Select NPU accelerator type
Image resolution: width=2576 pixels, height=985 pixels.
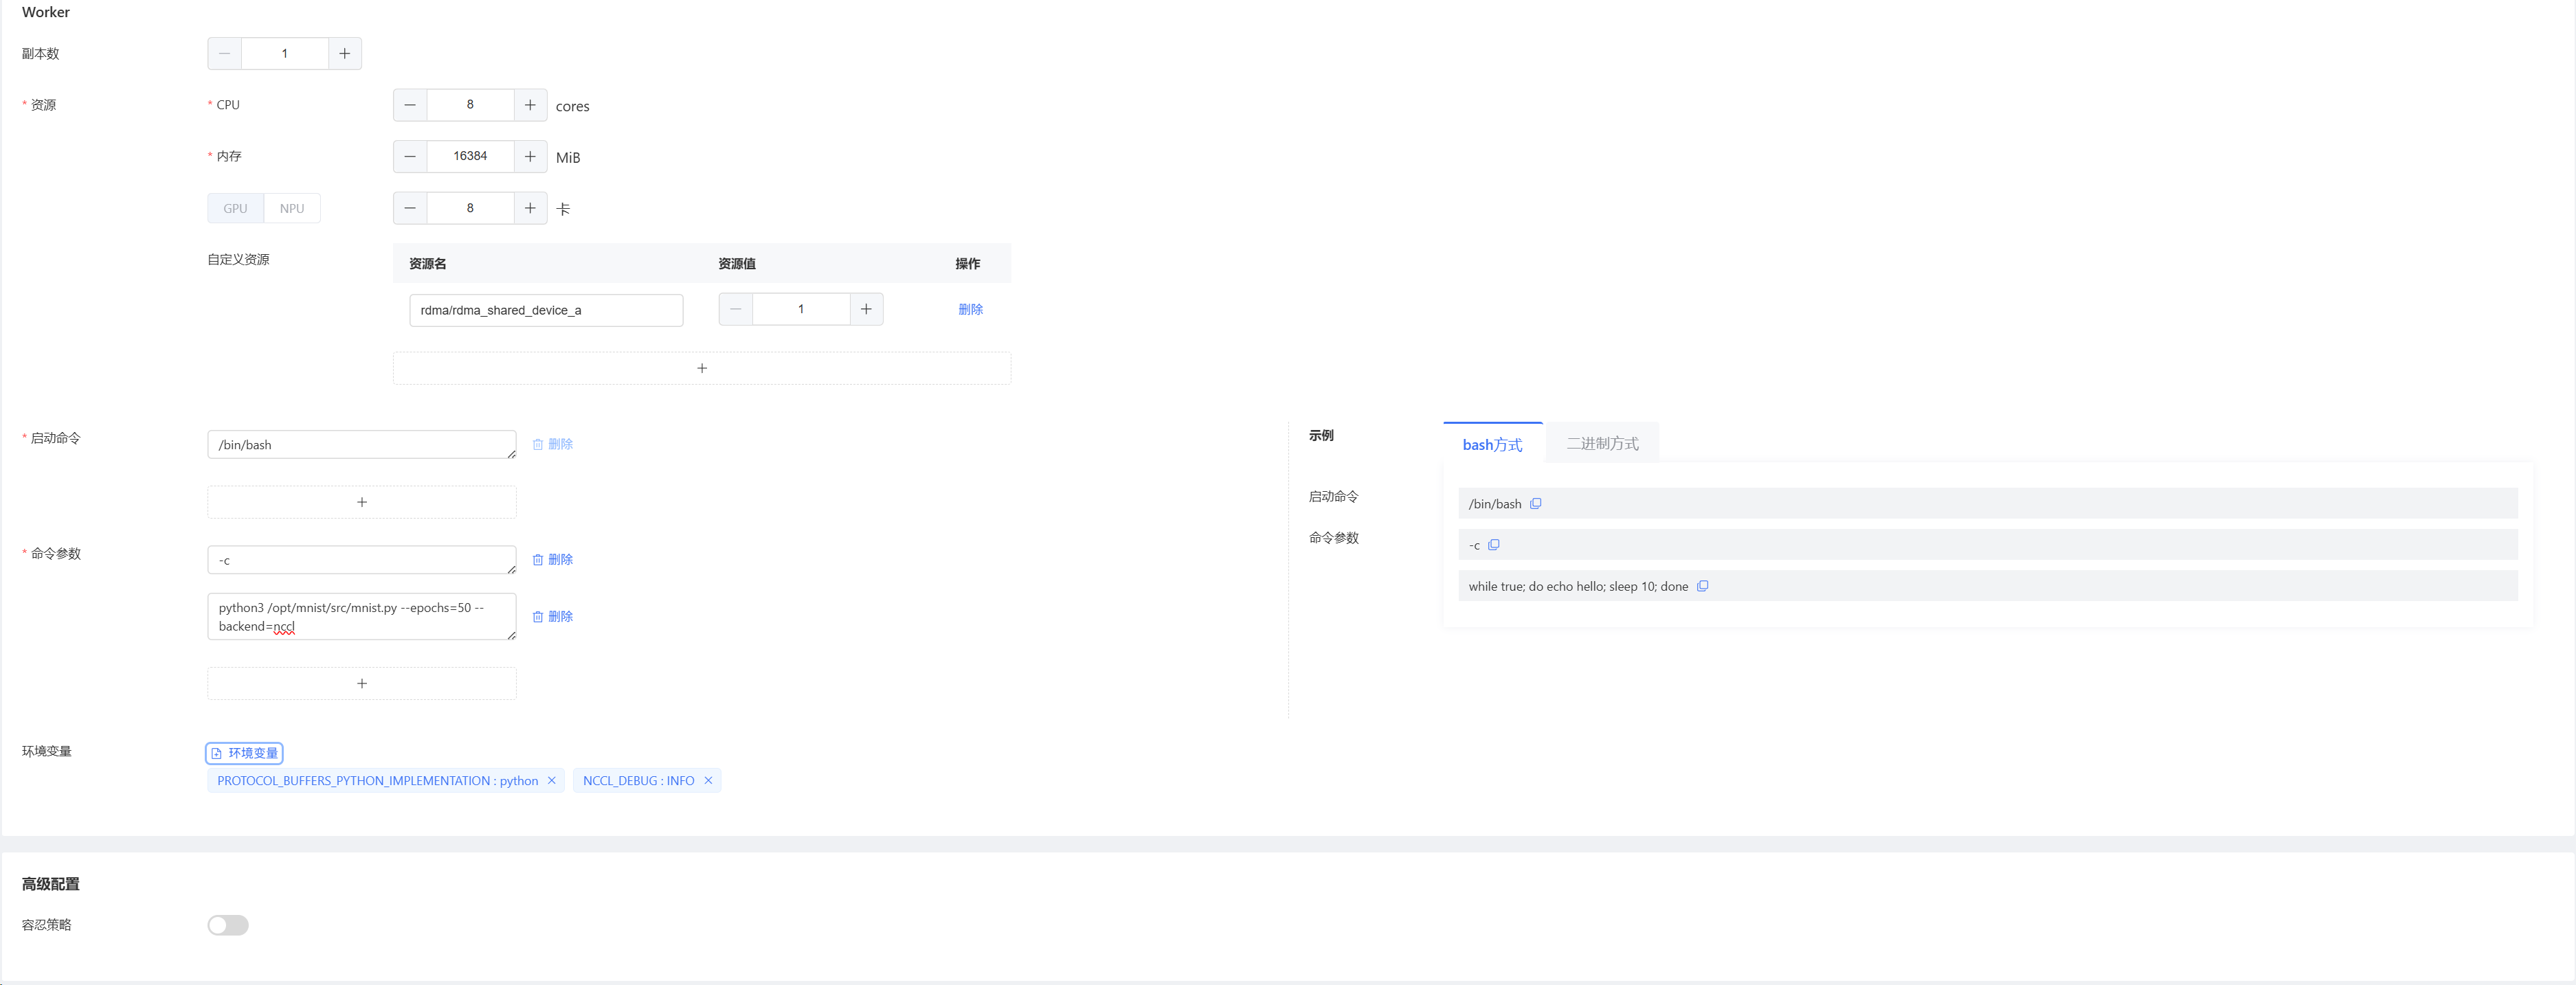pos(292,208)
